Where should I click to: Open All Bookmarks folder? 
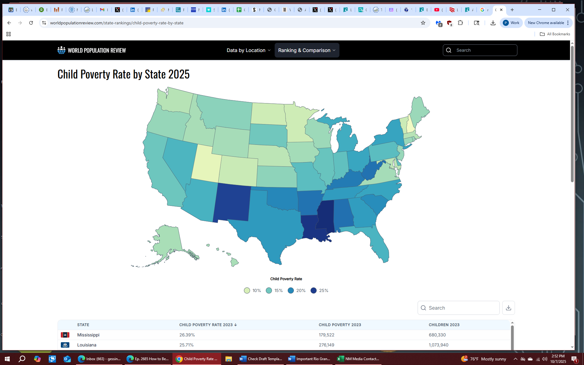[x=555, y=34]
